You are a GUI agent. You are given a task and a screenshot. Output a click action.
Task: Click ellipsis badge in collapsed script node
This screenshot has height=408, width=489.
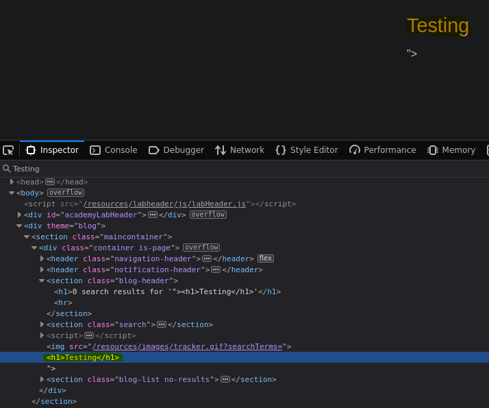click(x=89, y=335)
